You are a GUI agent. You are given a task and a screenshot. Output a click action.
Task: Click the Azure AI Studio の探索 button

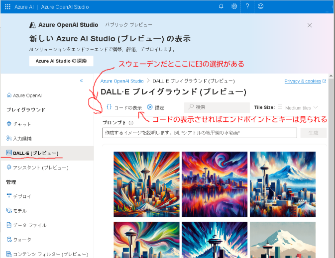point(61,61)
